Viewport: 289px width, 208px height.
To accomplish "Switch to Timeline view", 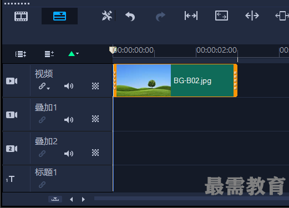I will point(59,16).
